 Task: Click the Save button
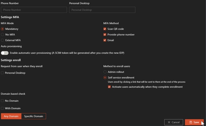pyautogui.click(x=194, y=122)
